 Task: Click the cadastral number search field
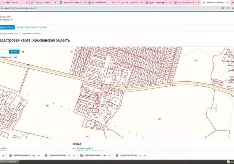pos(3,51)
